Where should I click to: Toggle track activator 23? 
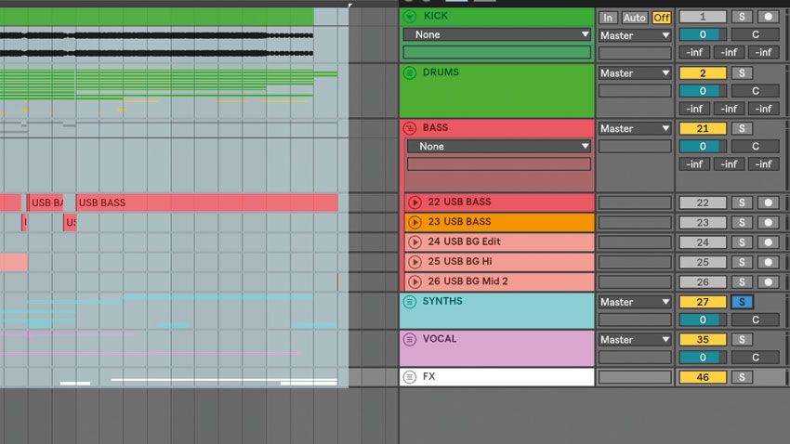[703, 223]
